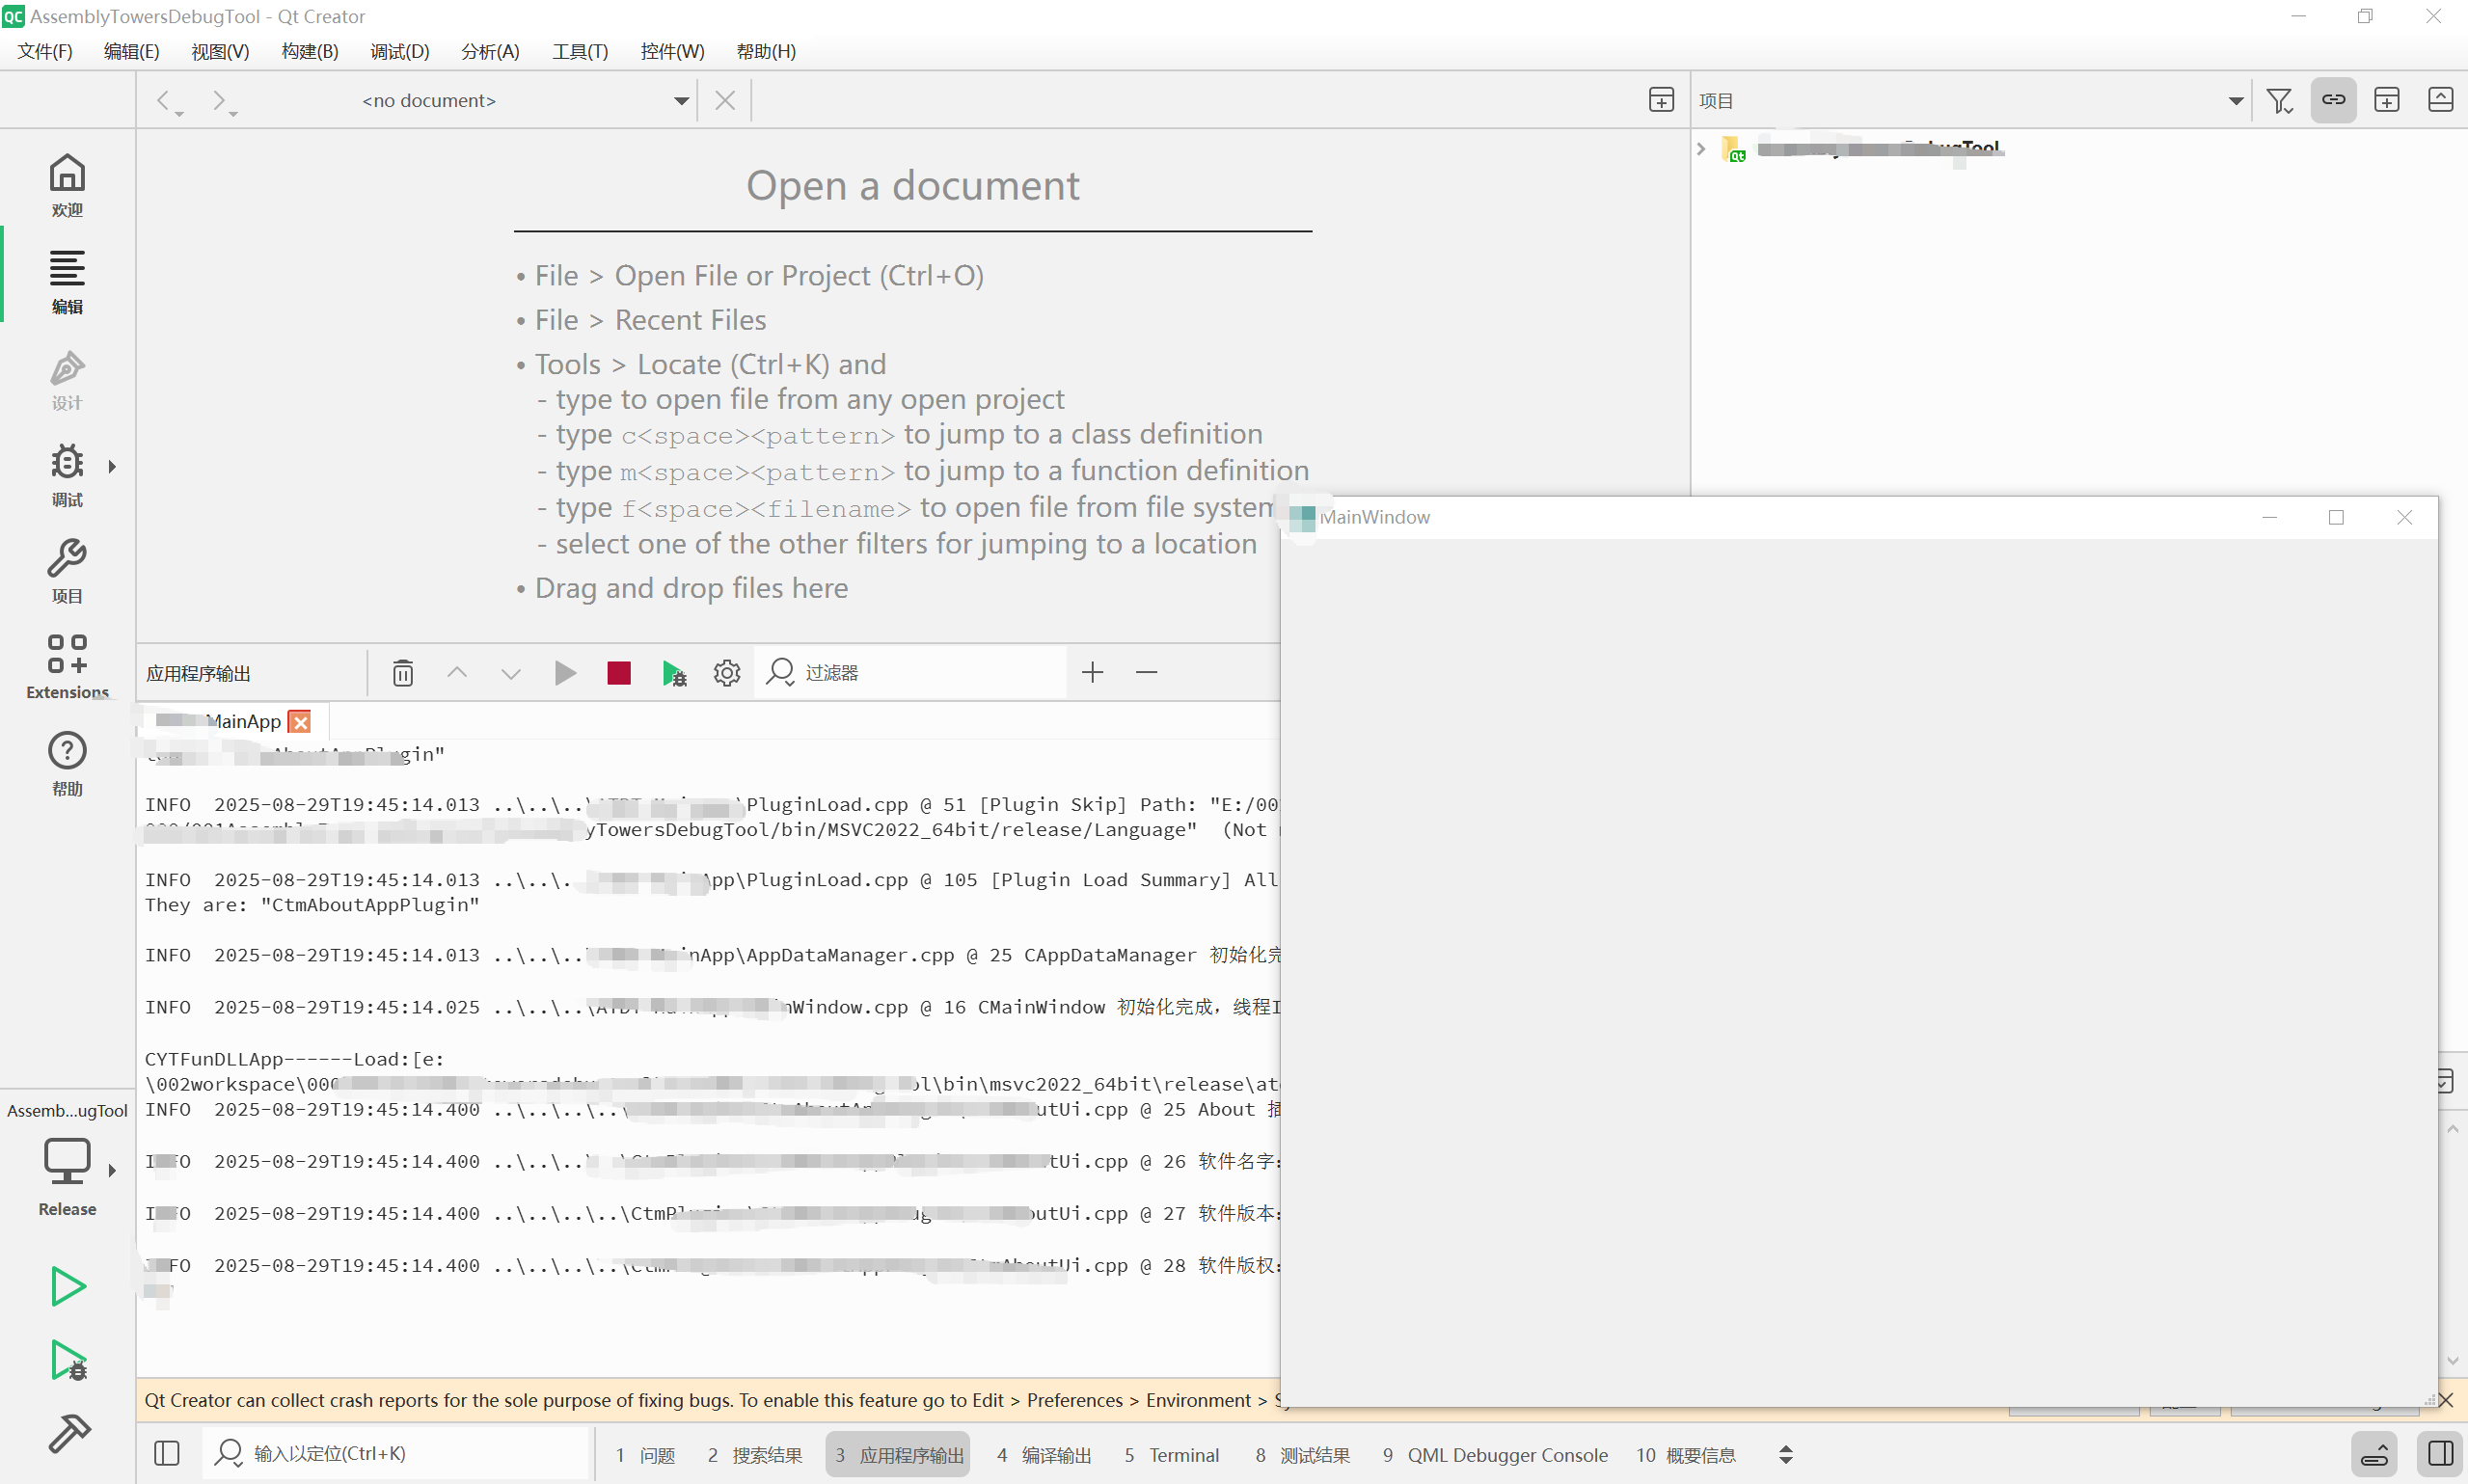The image size is (2468, 1484).
Task: Open QML Debugger Console pane
Action: (1495, 1455)
